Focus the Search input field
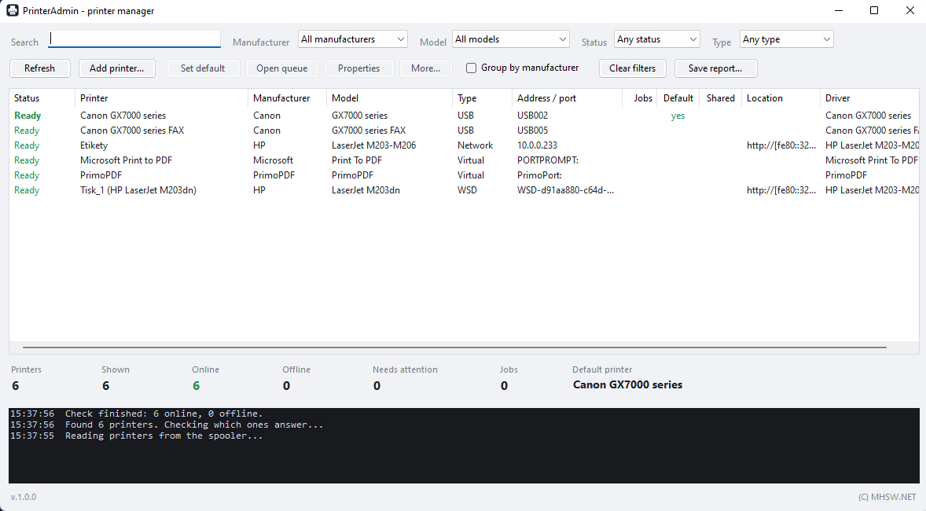The width and height of the screenshot is (926, 511). click(134, 39)
